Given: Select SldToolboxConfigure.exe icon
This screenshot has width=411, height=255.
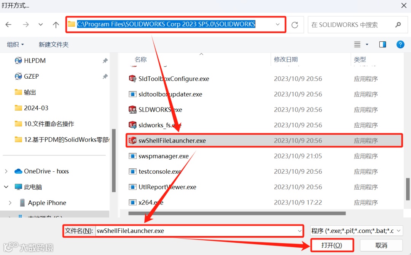Looking at the screenshot, I should click(x=132, y=79).
